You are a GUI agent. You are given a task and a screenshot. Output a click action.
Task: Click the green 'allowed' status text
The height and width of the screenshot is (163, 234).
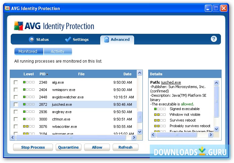[187, 104]
